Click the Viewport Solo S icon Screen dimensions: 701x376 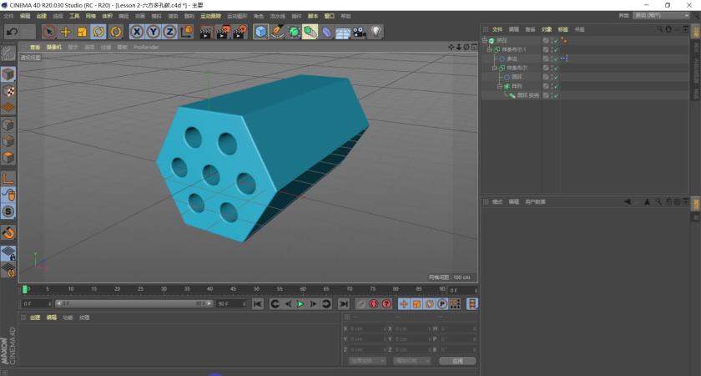pyautogui.click(x=8, y=211)
